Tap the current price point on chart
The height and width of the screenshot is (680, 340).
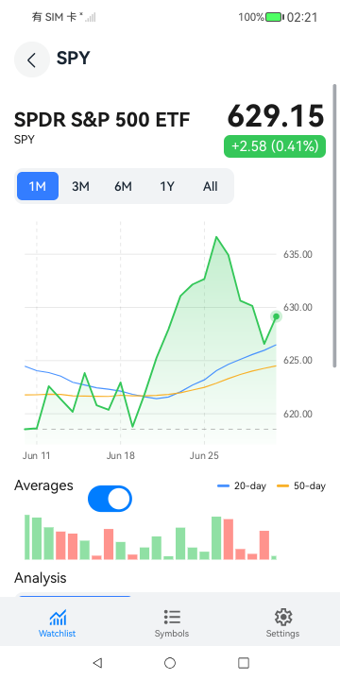[x=276, y=316]
